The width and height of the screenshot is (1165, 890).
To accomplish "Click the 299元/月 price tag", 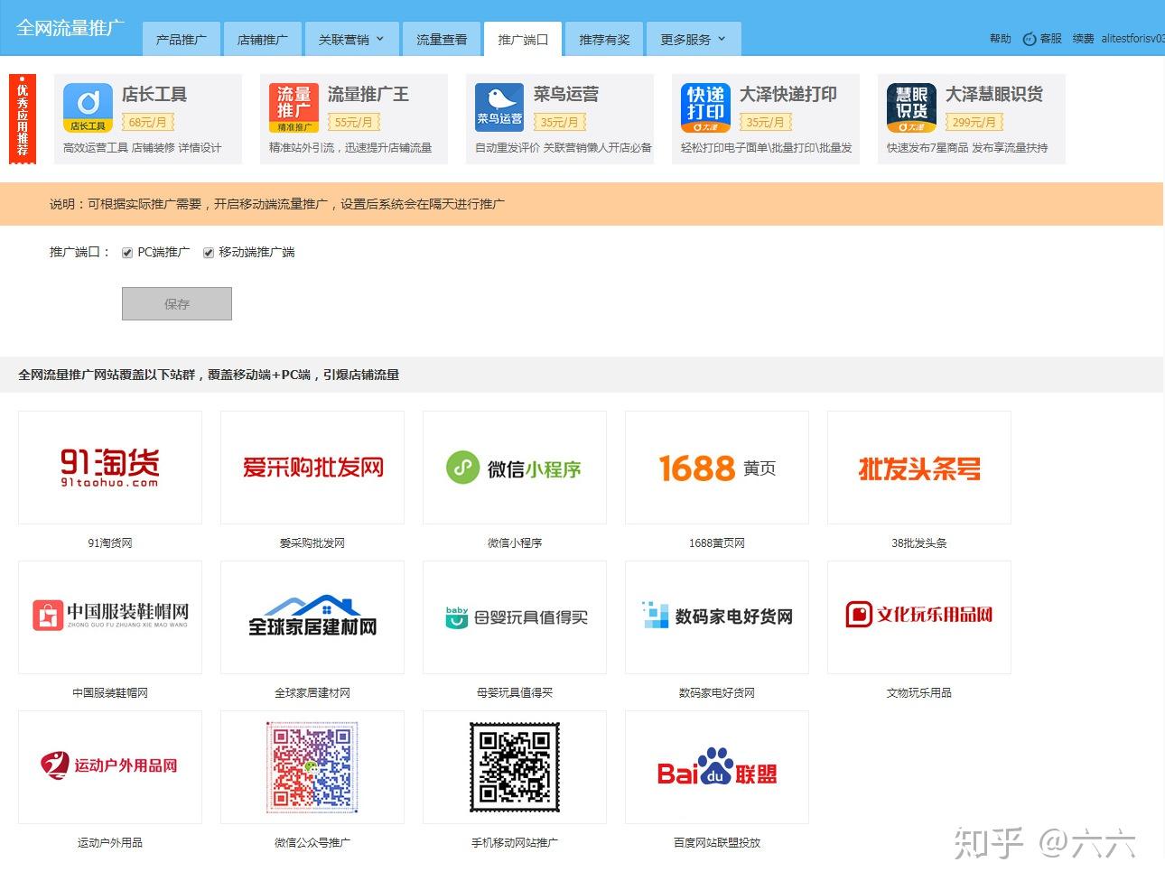I will 974,122.
